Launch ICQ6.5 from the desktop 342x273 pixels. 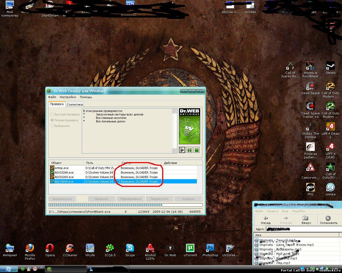pyautogui.click(x=110, y=250)
